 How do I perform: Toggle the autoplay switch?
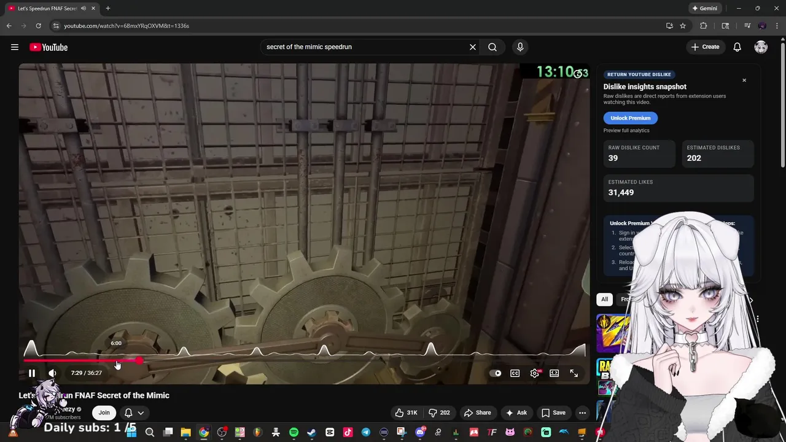[496, 373]
